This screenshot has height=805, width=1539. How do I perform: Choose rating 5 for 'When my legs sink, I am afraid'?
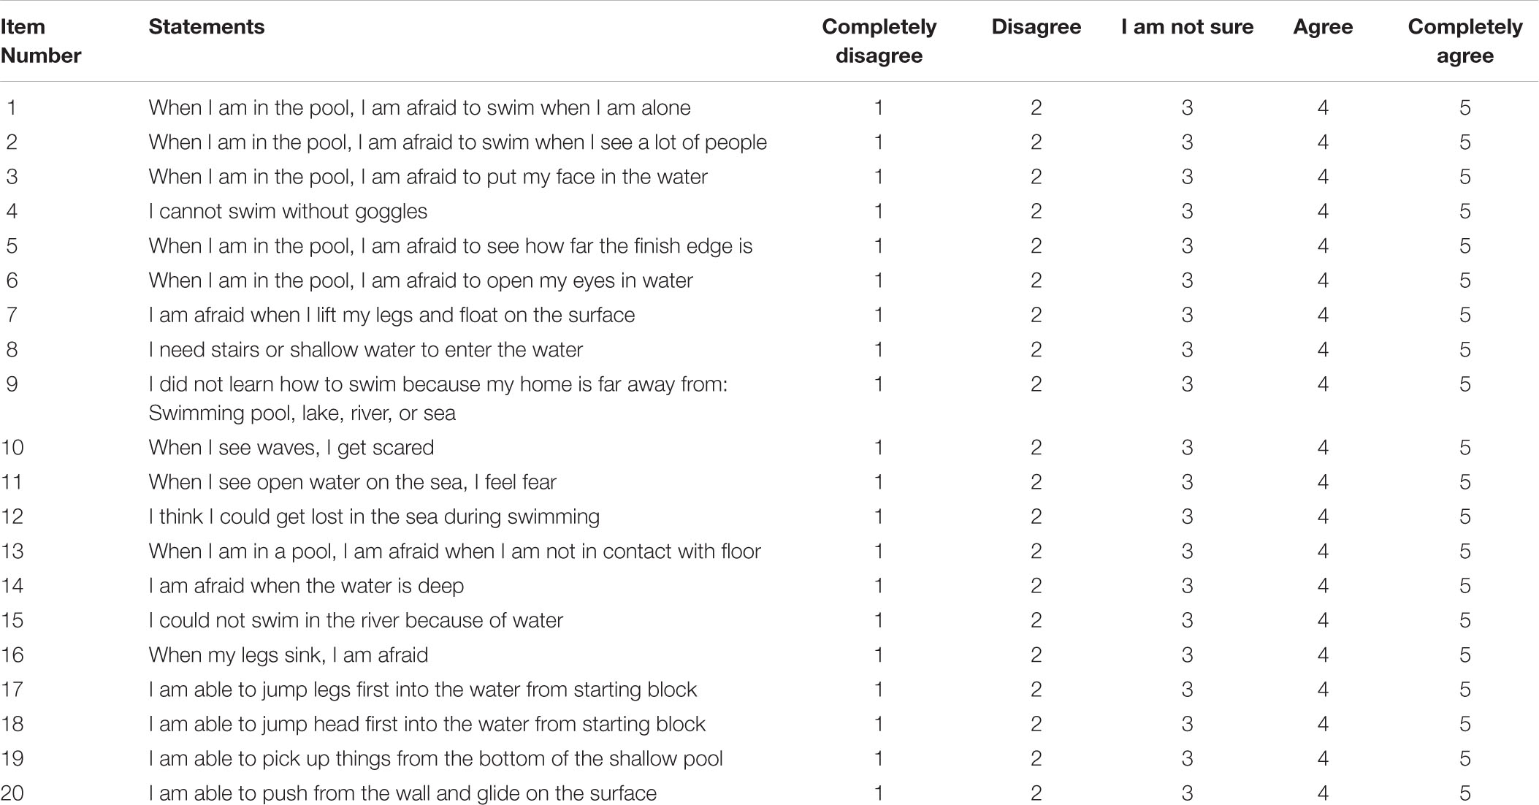pos(1464,655)
